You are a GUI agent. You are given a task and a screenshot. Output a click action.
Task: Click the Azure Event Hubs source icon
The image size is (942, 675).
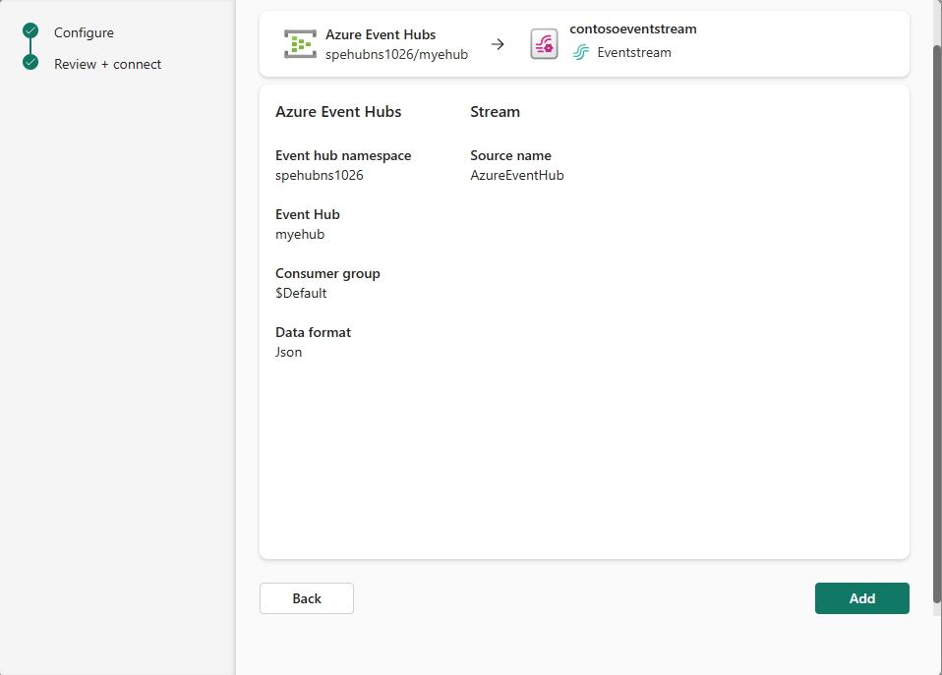(300, 44)
